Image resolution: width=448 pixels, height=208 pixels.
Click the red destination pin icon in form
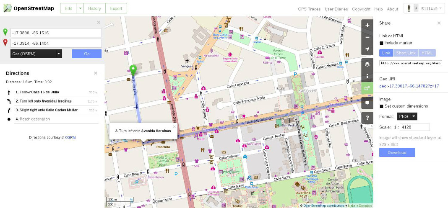[5, 43]
